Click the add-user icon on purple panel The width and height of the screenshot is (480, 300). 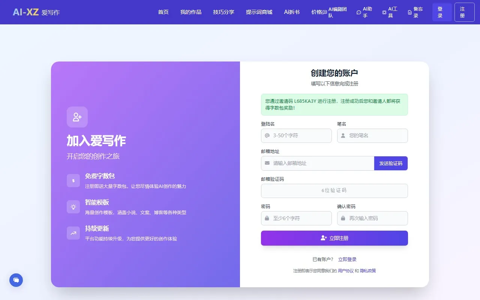[x=77, y=117]
